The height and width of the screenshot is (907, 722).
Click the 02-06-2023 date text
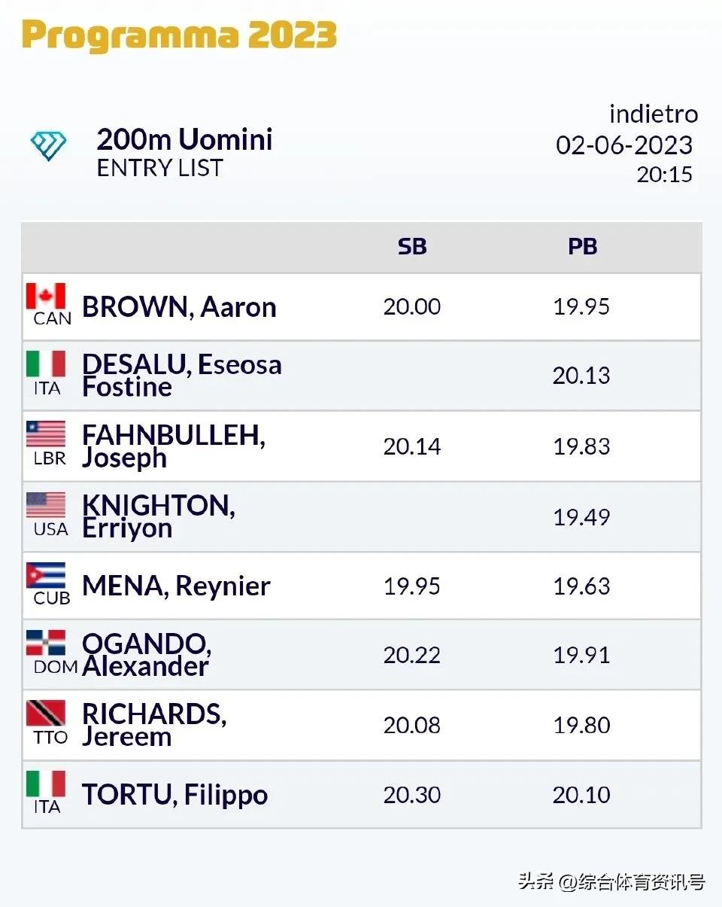tap(624, 145)
